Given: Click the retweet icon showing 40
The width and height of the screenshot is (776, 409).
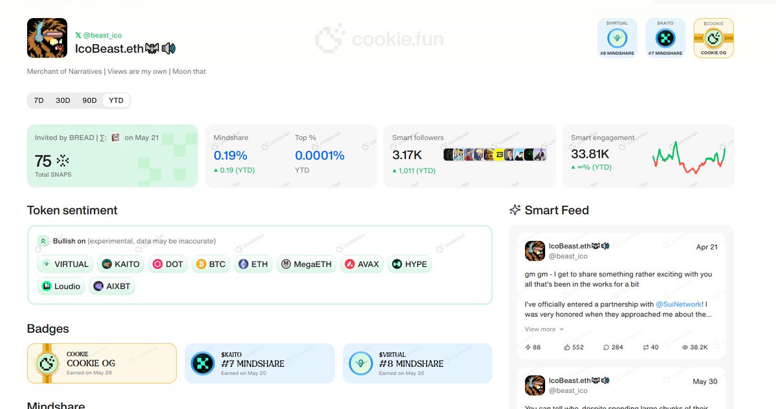Looking at the screenshot, I should pos(645,347).
